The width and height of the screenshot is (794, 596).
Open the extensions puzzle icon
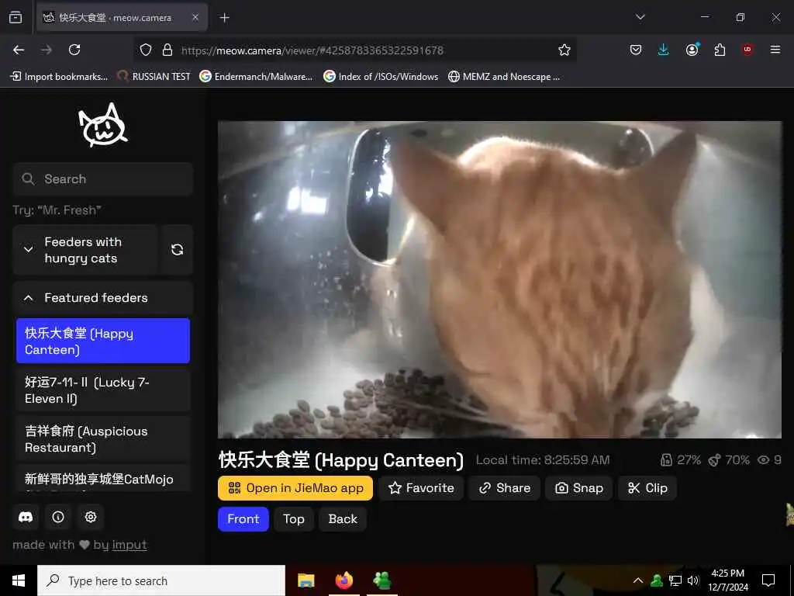pos(720,50)
